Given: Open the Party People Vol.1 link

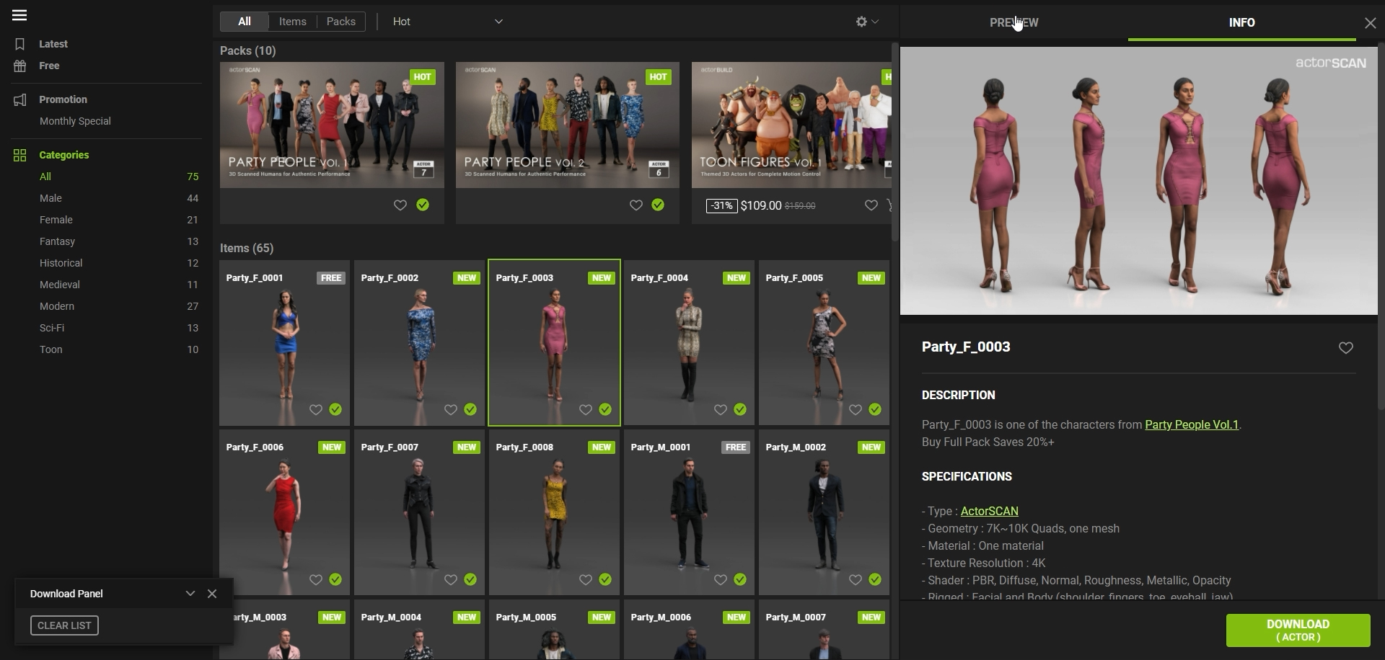Looking at the screenshot, I should tap(1192, 425).
